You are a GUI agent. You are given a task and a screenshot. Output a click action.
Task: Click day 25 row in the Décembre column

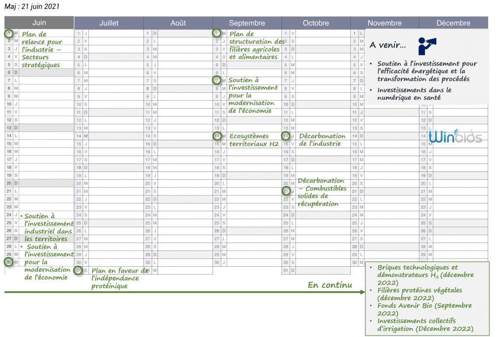pyautogui.click(x=453, y=223)
